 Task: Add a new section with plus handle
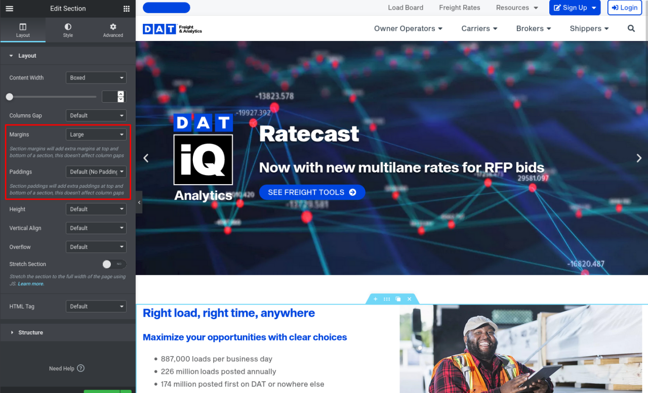[x=376, y=299]
